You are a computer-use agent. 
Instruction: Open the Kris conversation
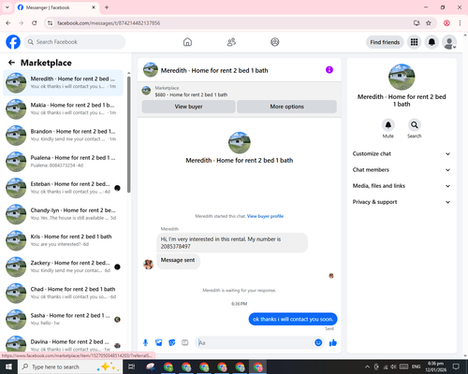(x=63, y=240)
